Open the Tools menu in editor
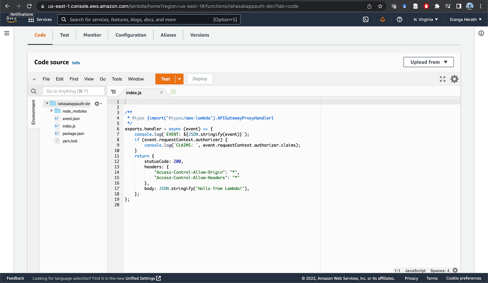The width and height of the screenshot is (488, 283). pyautogui.click(x=117, y=79)
